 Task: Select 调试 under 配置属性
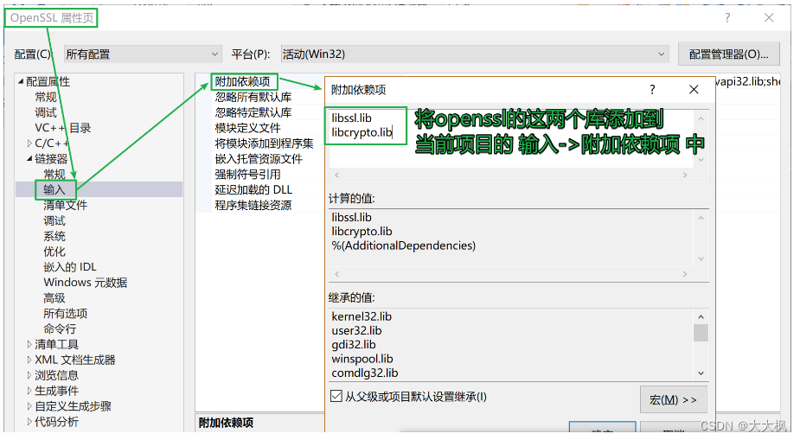pyautogui.click(x=46, y=112)
